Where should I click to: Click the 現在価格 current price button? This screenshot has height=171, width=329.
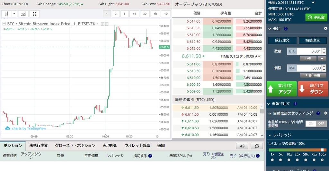click(x=313, y=75)
